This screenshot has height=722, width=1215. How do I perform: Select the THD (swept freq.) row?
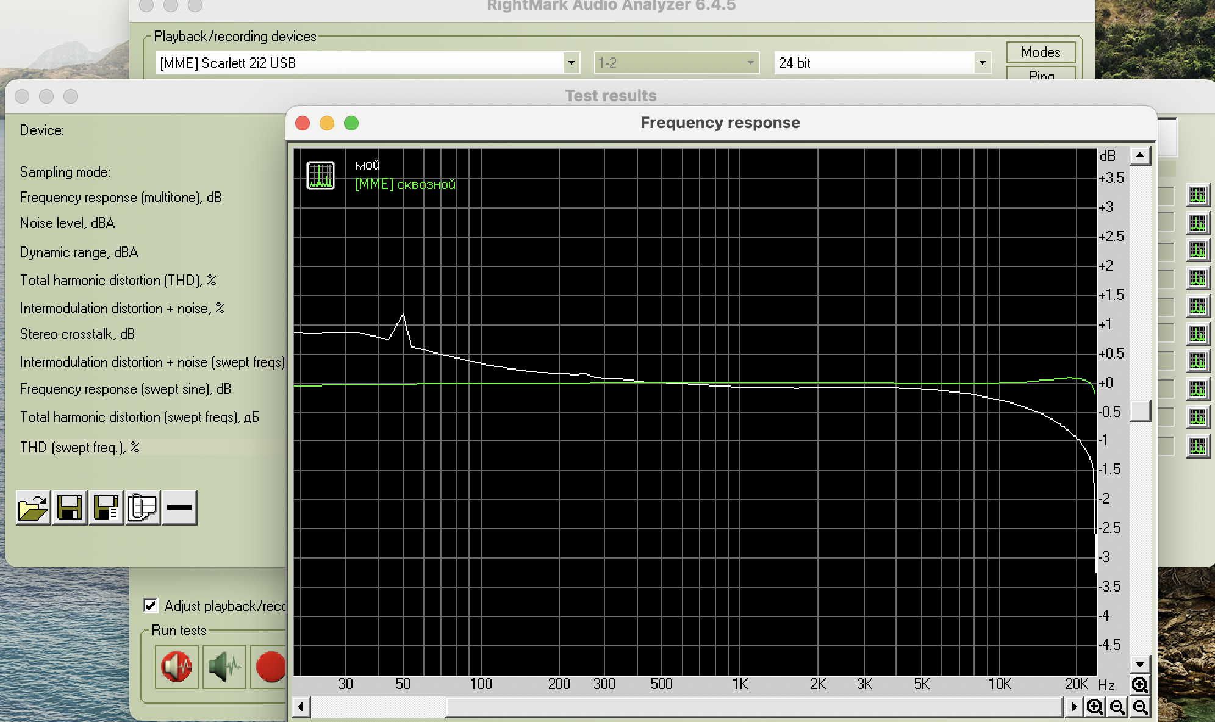click(x=79, y=447)
